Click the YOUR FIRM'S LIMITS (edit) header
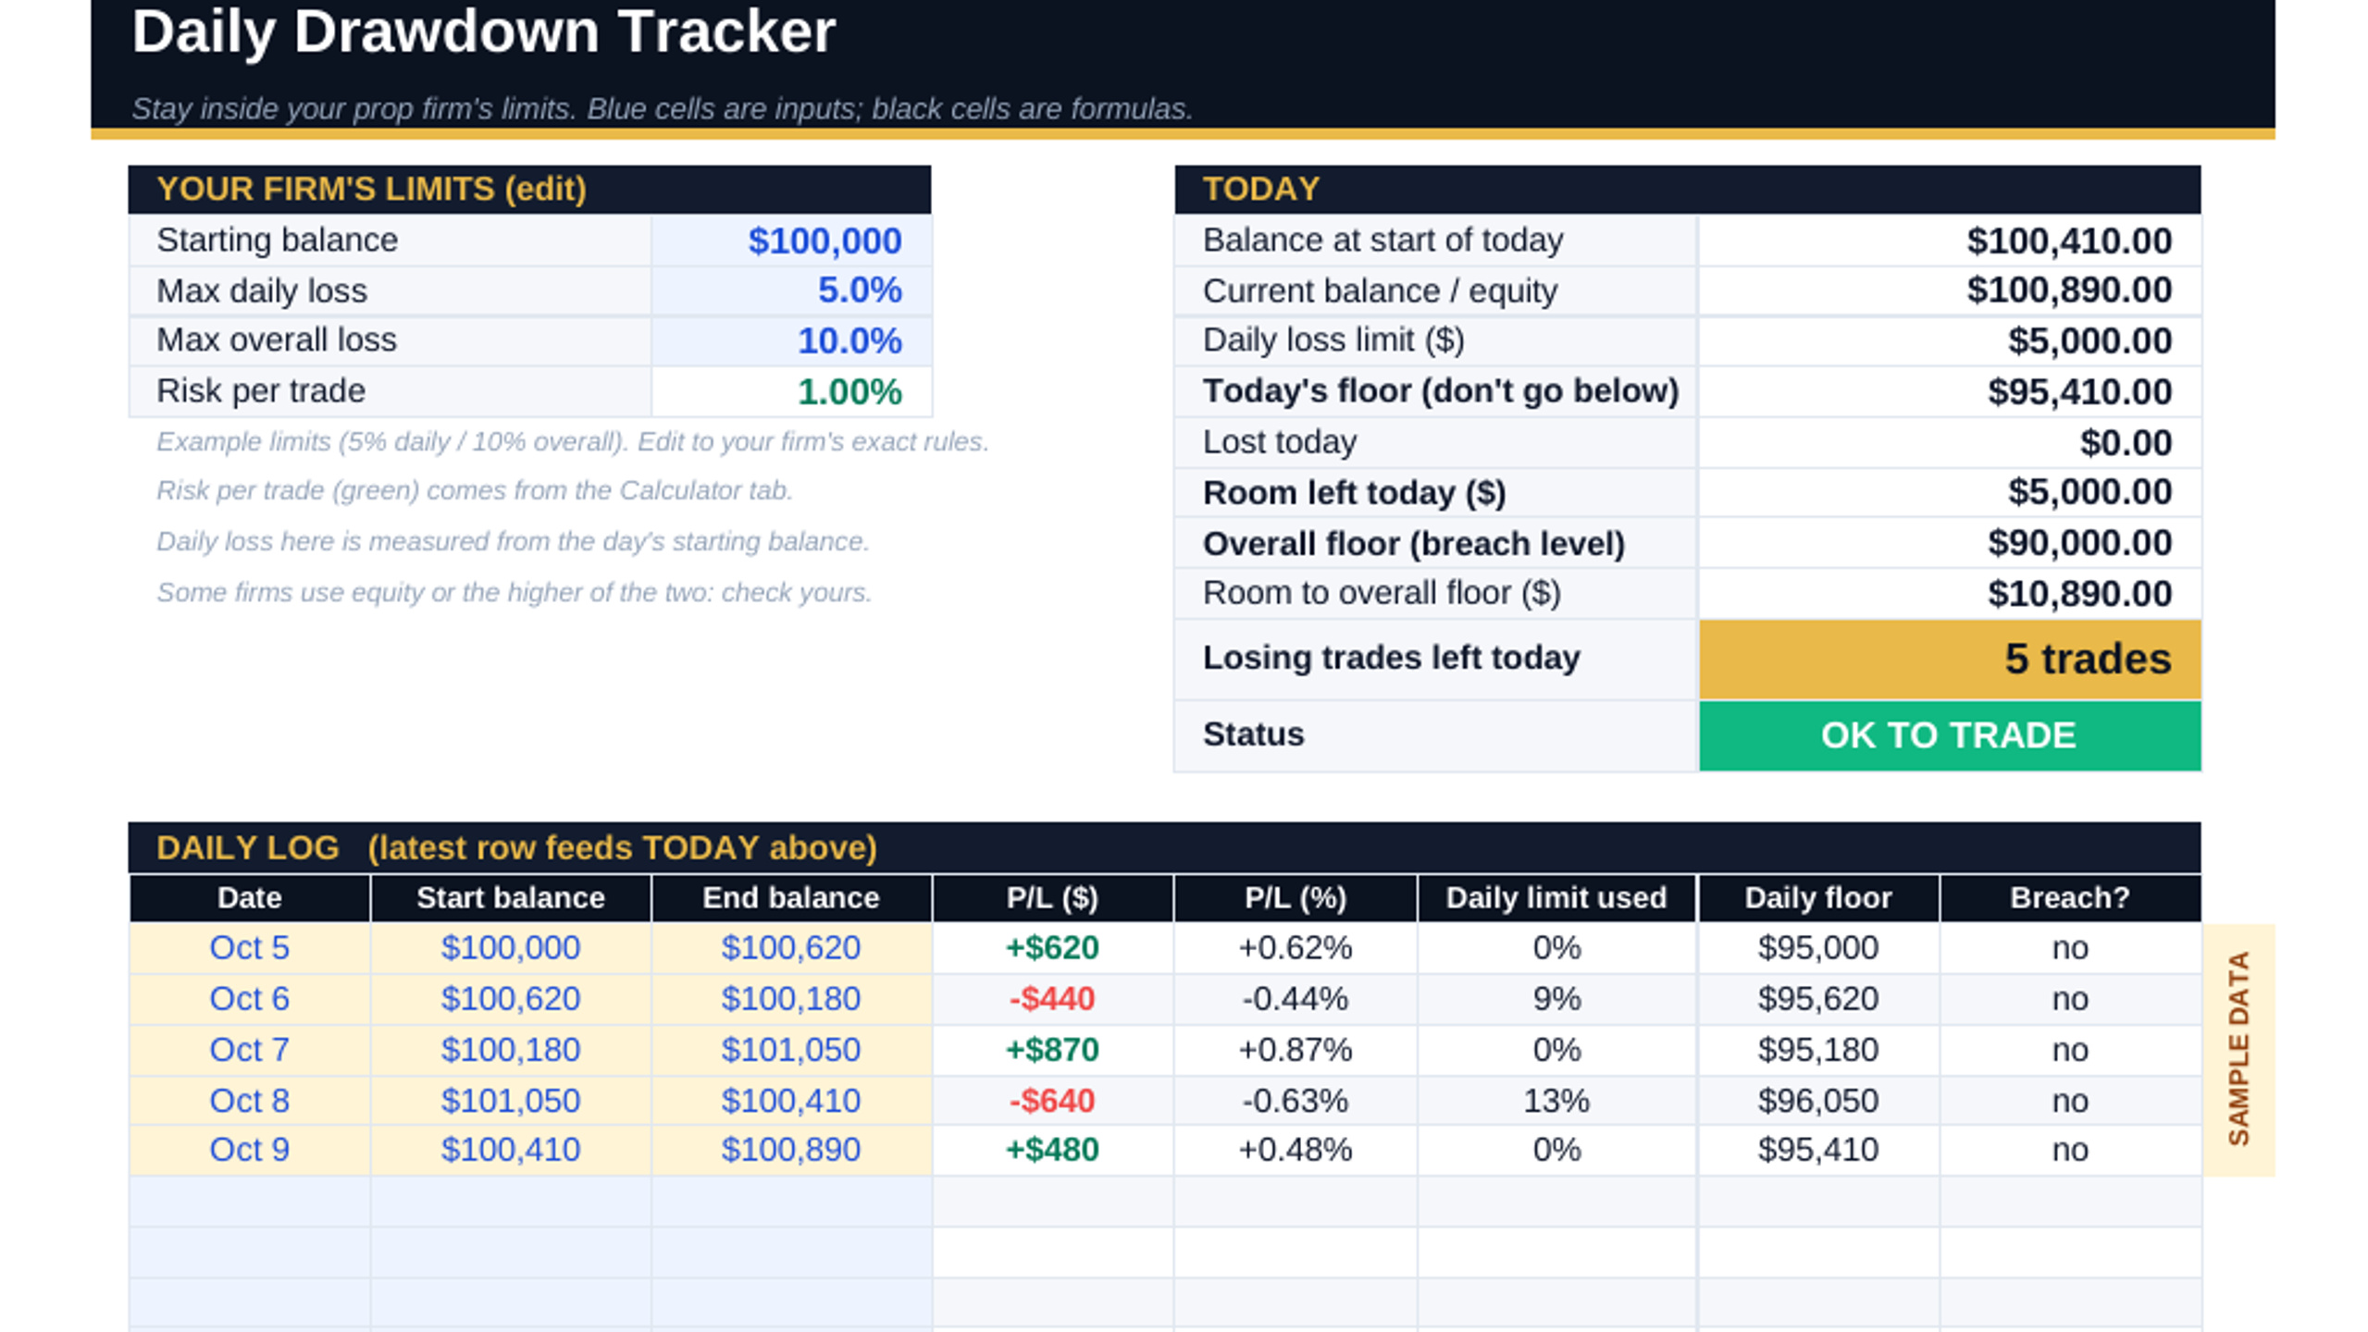 tap(529, 190)
